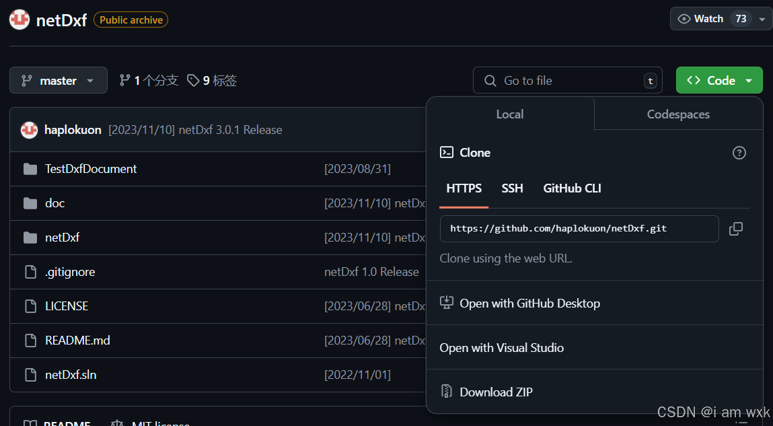This screenshot has width=773, height=426.
Task: Click the eye icon in the Watch button
Action: tap(684, 19)
